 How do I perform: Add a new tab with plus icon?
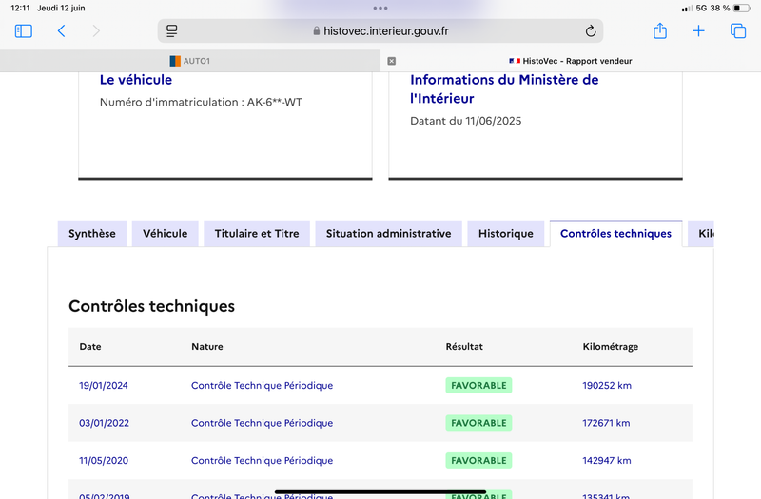pyautogui.click(x=698, y=31)
